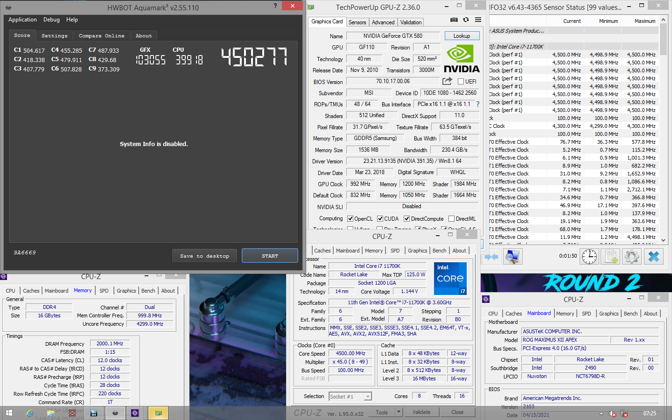Viewport: 672px width, 420px height.
Task: Click the Intel Core i7 logo badge
Action: coord(450,279)
